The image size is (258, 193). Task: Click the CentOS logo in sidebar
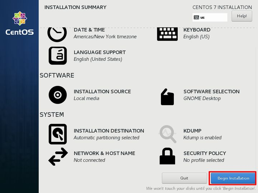20,23
